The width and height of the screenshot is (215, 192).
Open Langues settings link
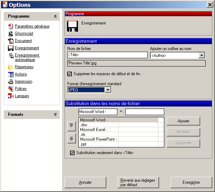pos(22,96)
